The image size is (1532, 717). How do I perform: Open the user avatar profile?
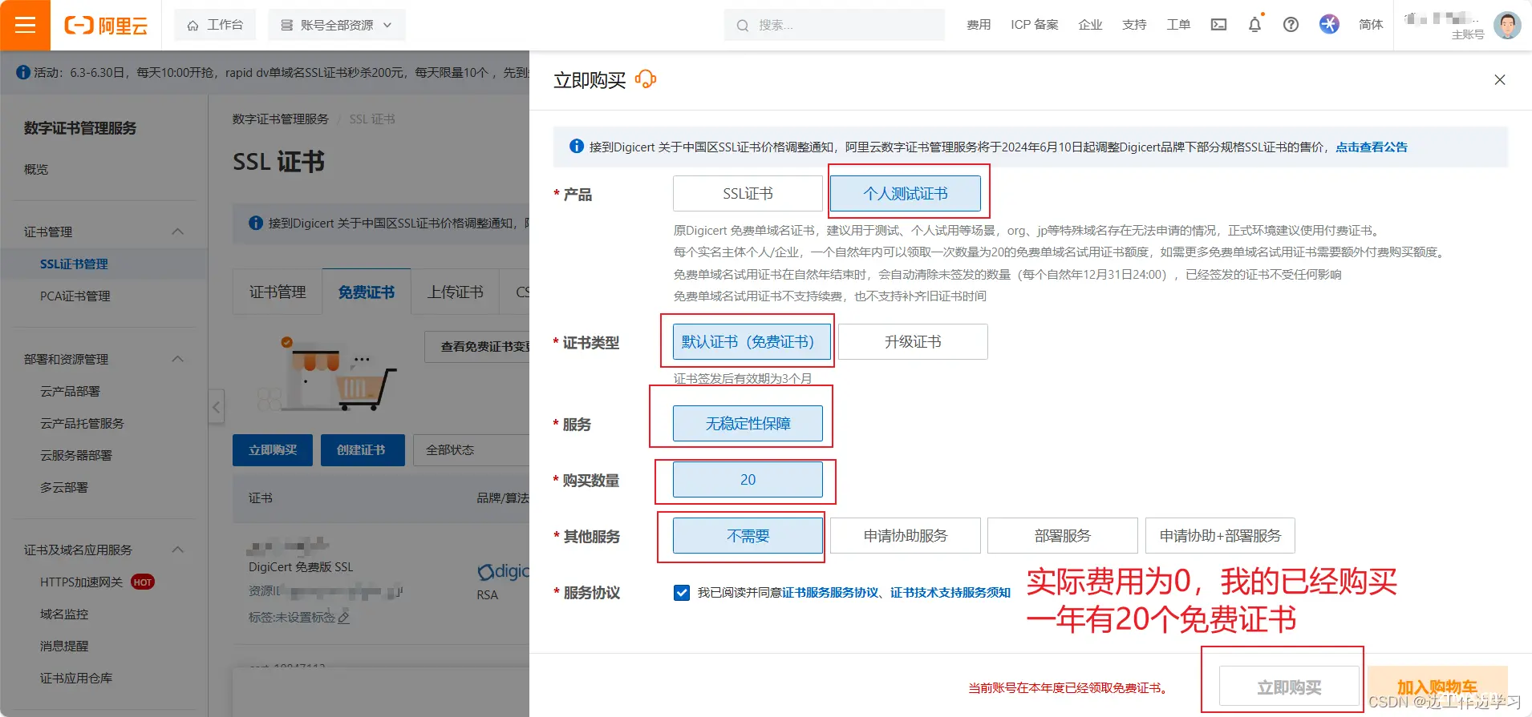point(1507,25)
